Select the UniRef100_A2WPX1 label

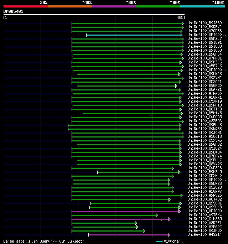pos(204,97)
